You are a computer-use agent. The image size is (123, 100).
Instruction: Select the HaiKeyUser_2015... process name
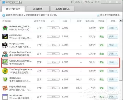coord(20,26)
